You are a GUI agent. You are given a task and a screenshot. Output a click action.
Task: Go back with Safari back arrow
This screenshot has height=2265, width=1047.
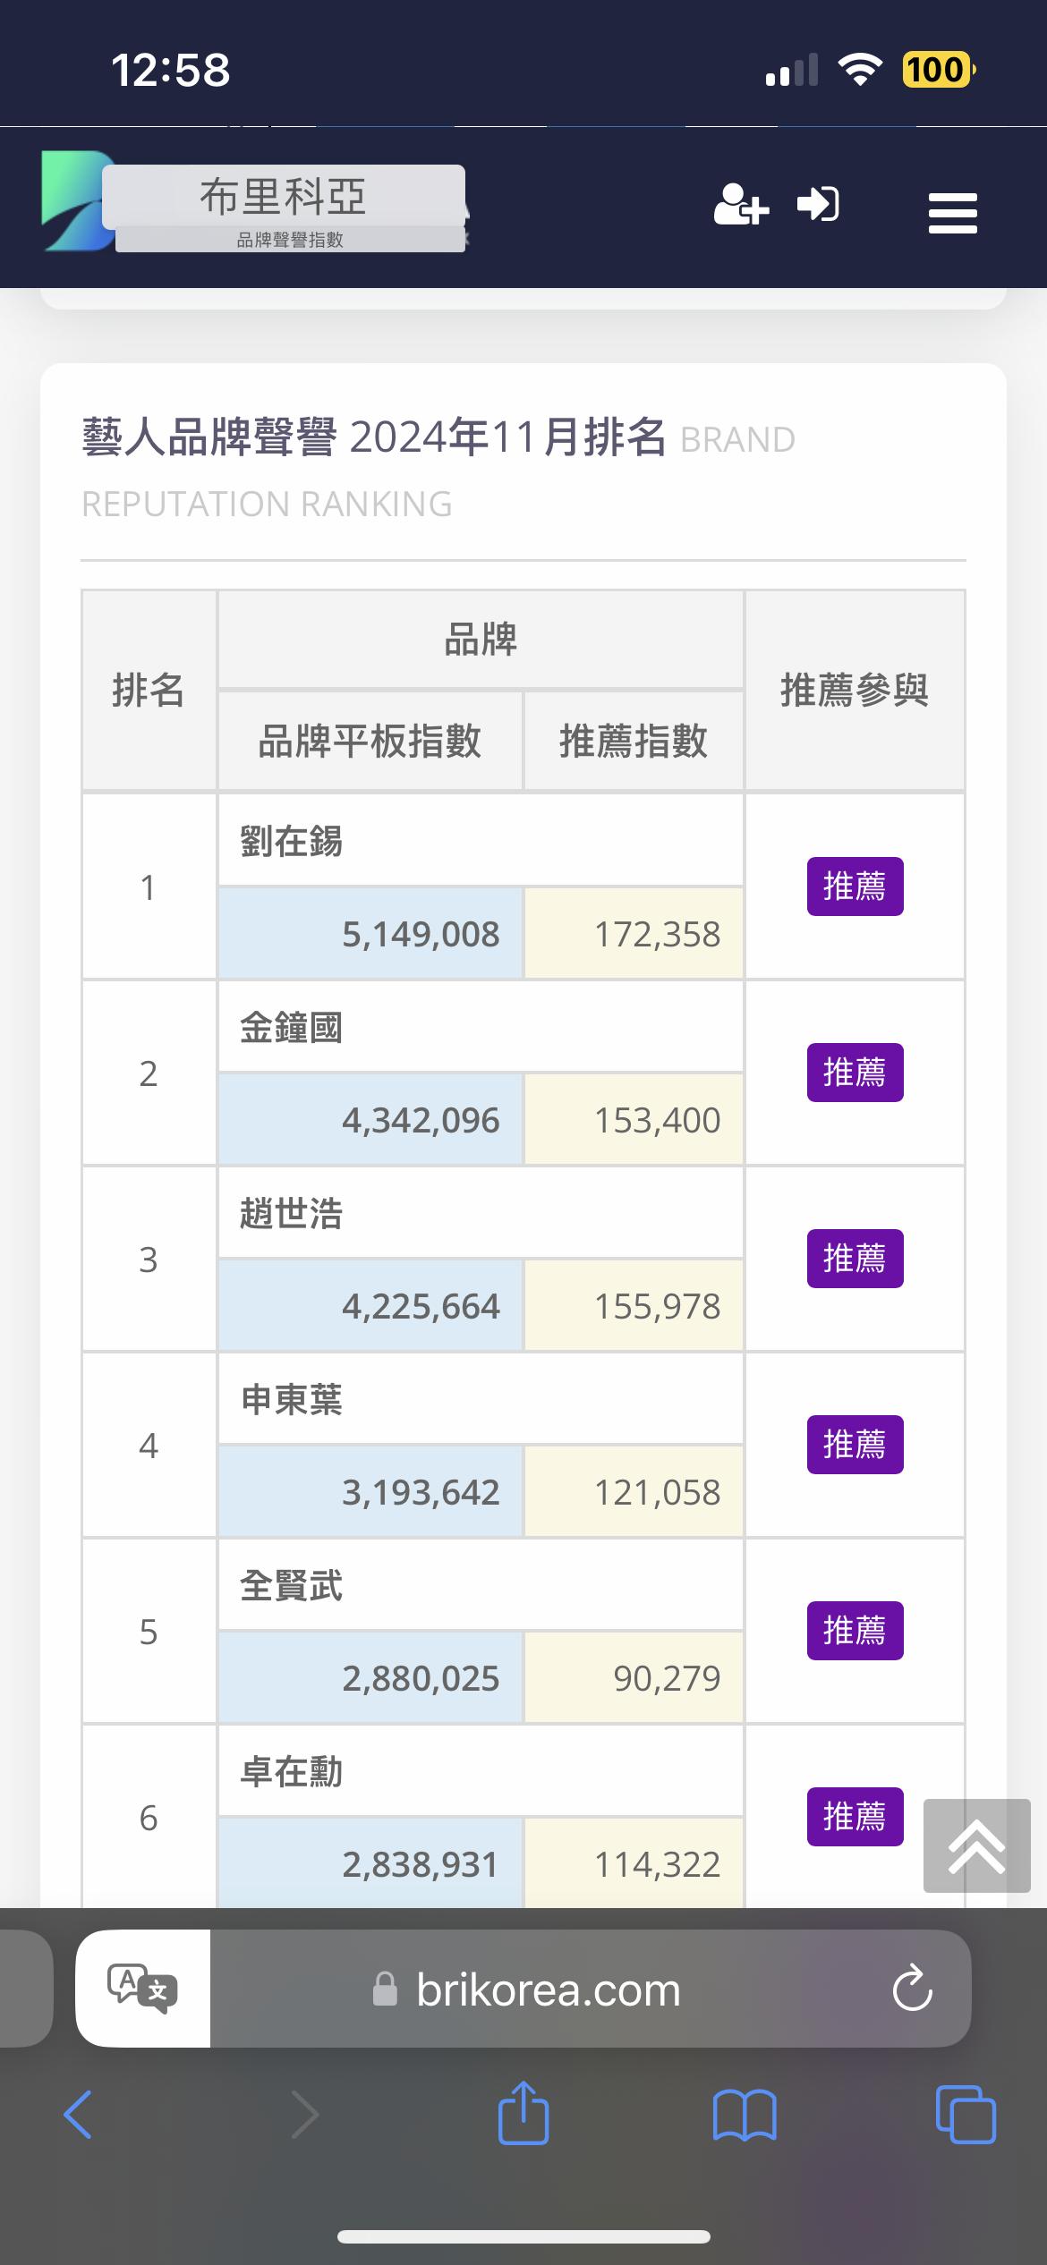(79, 2115)
